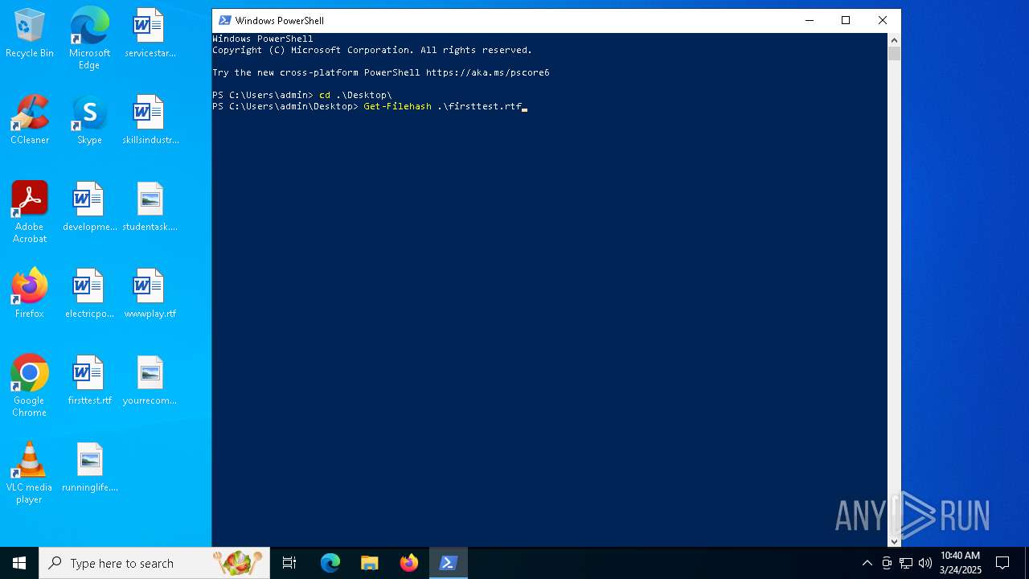Screen dimensions: 1029x579
Task: Select the Google Chrome desktop shortcut
Action: tap(30, 386)
